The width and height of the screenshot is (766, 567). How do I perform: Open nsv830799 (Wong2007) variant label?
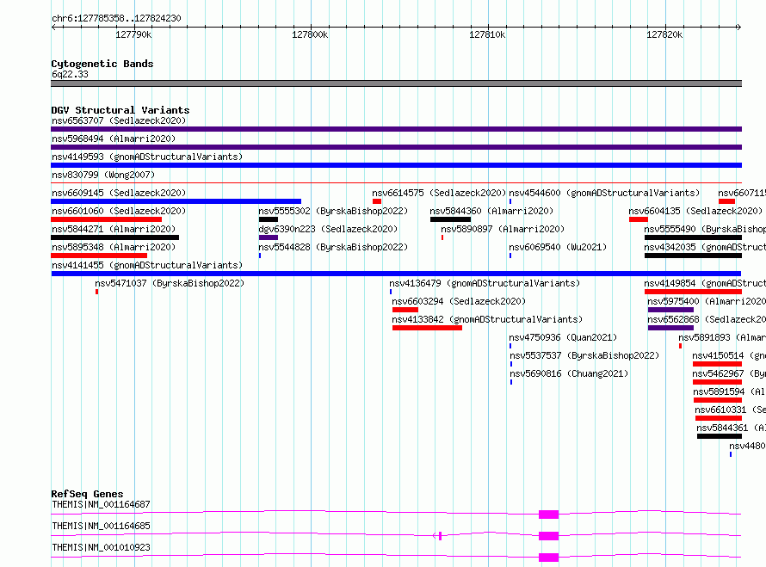click(103, 175)
